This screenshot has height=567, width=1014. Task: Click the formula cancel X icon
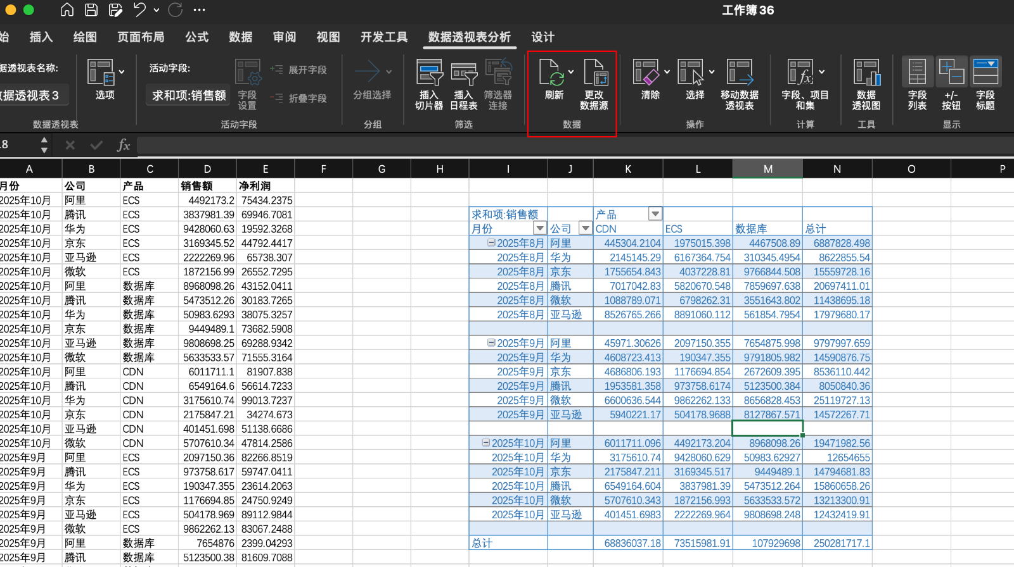coord(70,145)
